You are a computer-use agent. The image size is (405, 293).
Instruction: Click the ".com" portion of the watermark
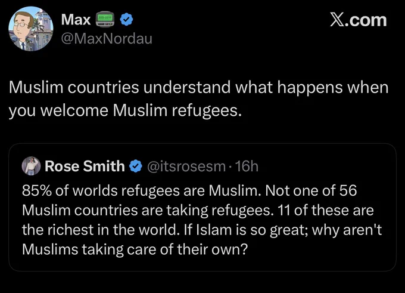click(365, 20)
